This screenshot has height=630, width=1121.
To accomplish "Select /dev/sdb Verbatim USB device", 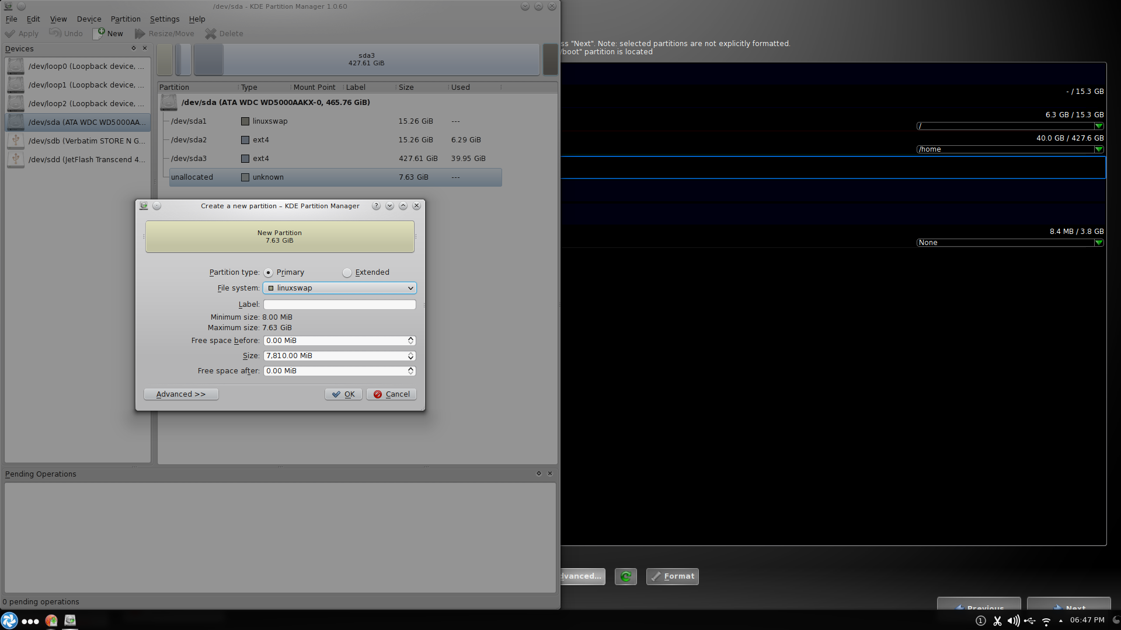I will [x=77, y=141].
